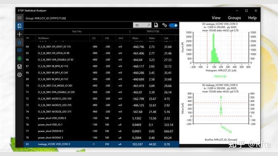The image size is (278, 156).
Task: Sort by the TestName column header
Action: (43, 38)
